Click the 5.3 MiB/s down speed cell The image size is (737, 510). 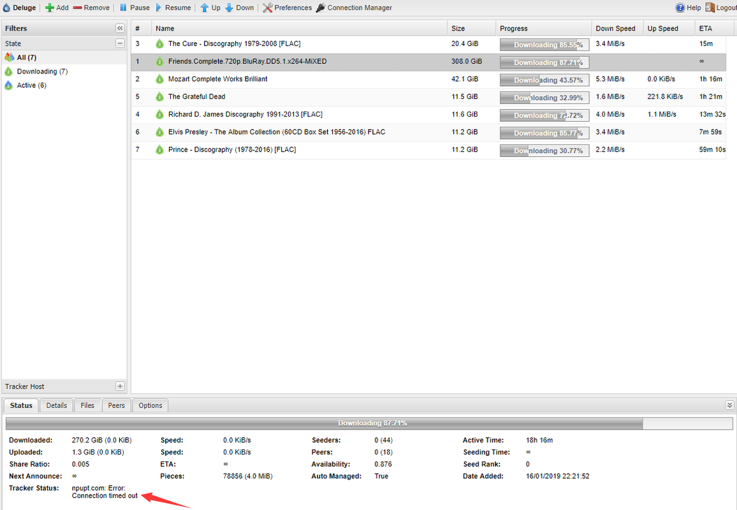coord(610,79)
